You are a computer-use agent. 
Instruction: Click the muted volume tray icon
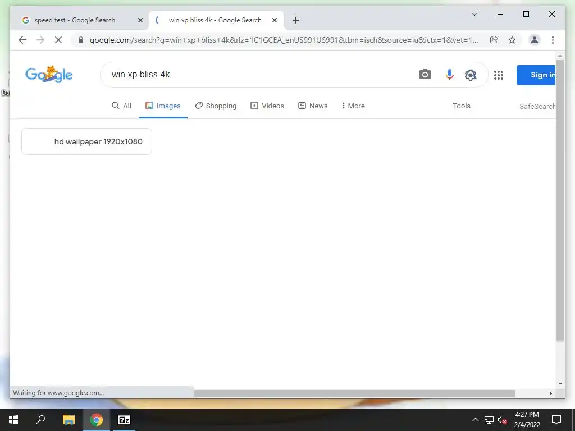502,420
